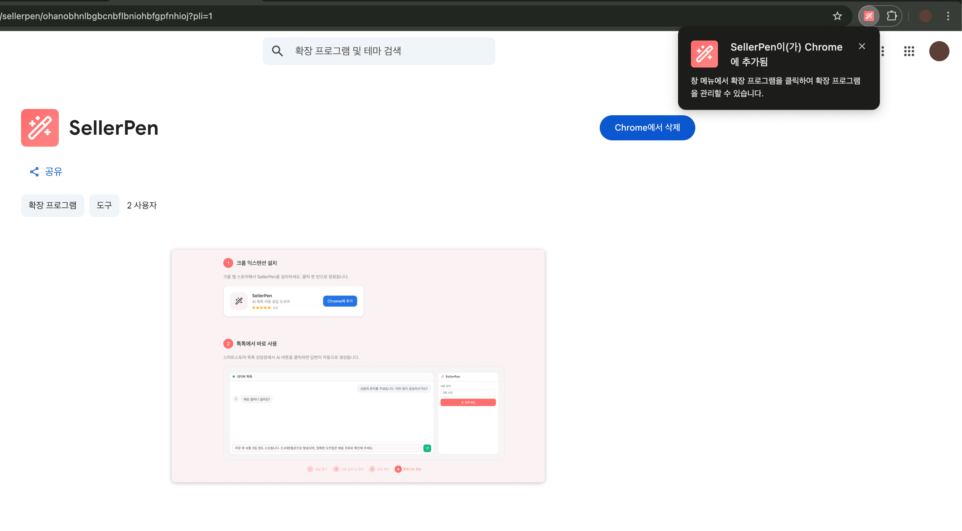Select the 확장 프로그램 category tag
Viewport: 962px width, 531px height.
(52, 205)
